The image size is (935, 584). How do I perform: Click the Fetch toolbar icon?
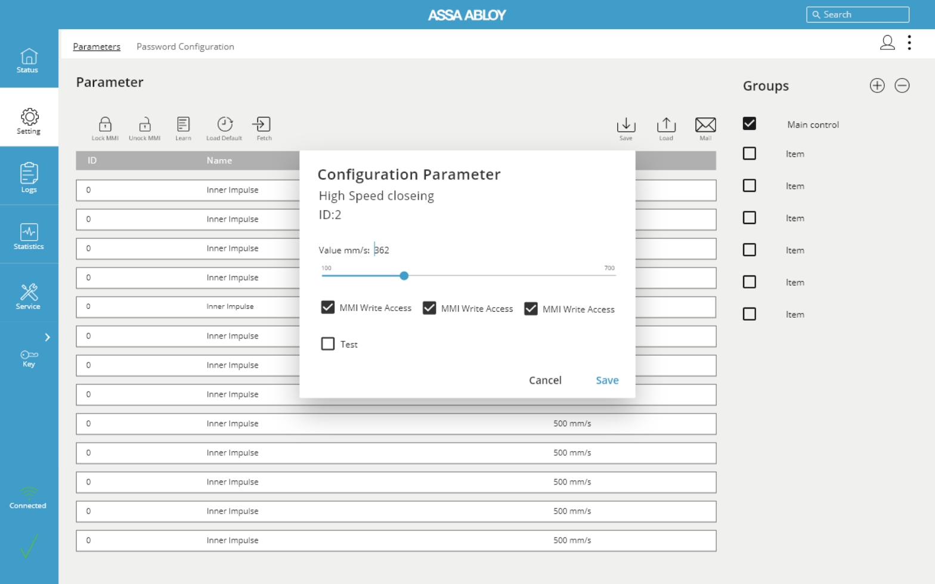click(x=262, y=125)
